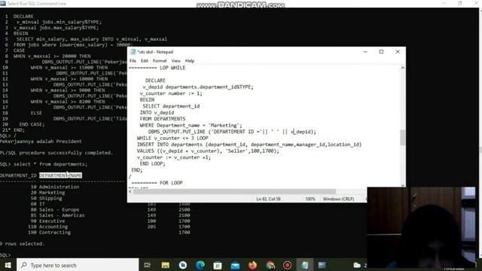The height and width of the screenshot is (271, 482).
Task: Click the 'v_counter number := 1;' line
Action: [x=171, y=93]
